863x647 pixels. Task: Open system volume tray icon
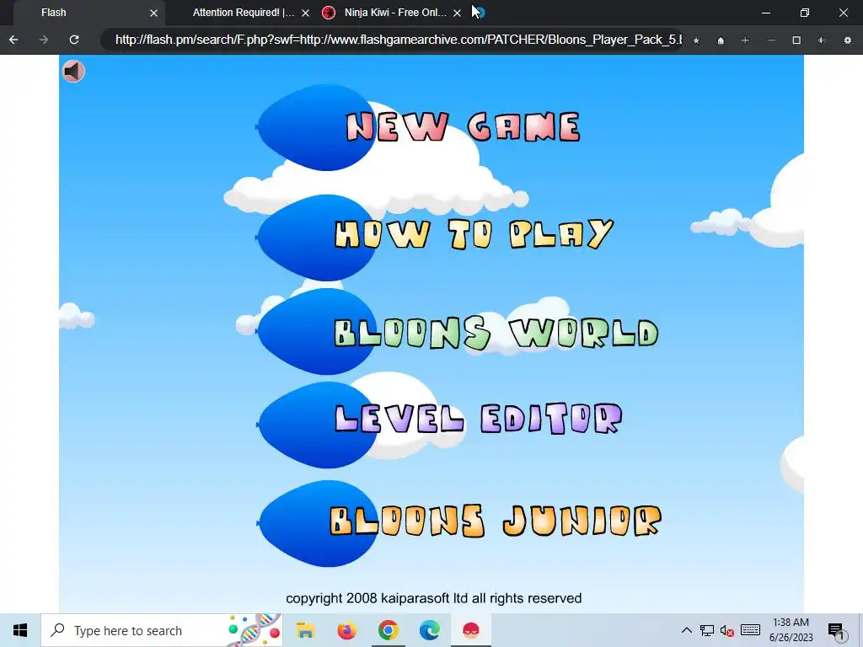click(727, 630)
